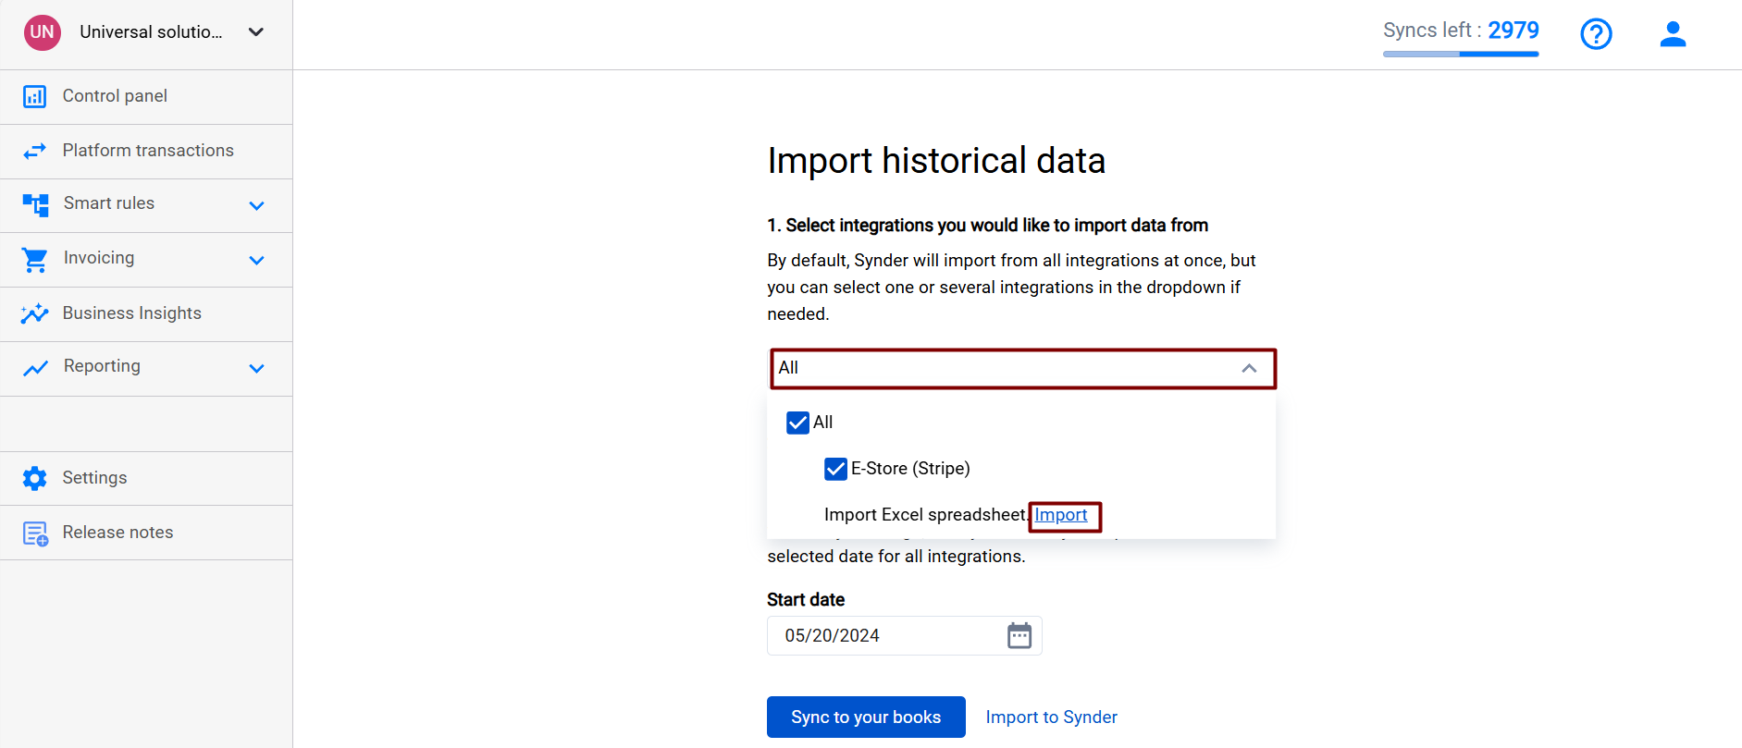1742x748 pixels.
Task: Open the Start date calendar icon
Action: 1019,636
